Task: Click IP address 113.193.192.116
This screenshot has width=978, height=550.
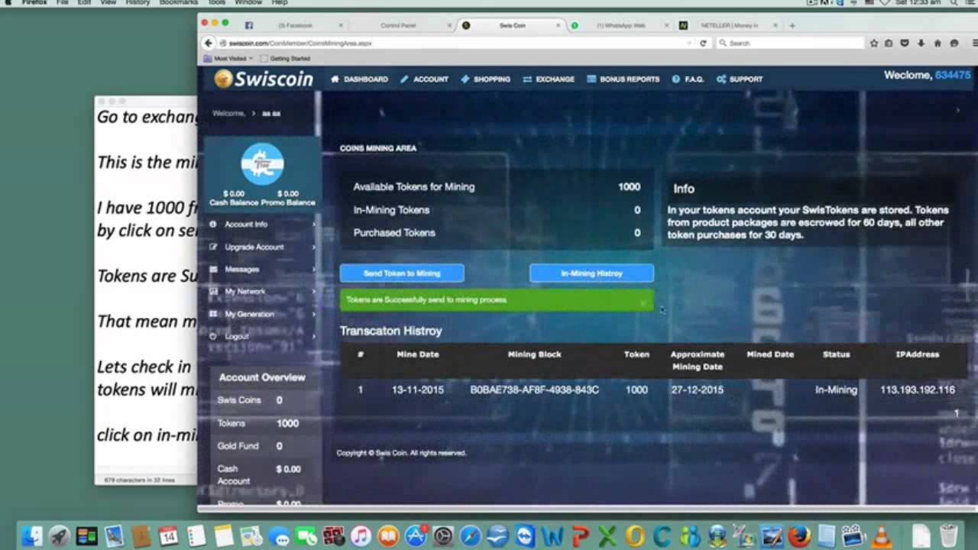Action: click(917, 390)
